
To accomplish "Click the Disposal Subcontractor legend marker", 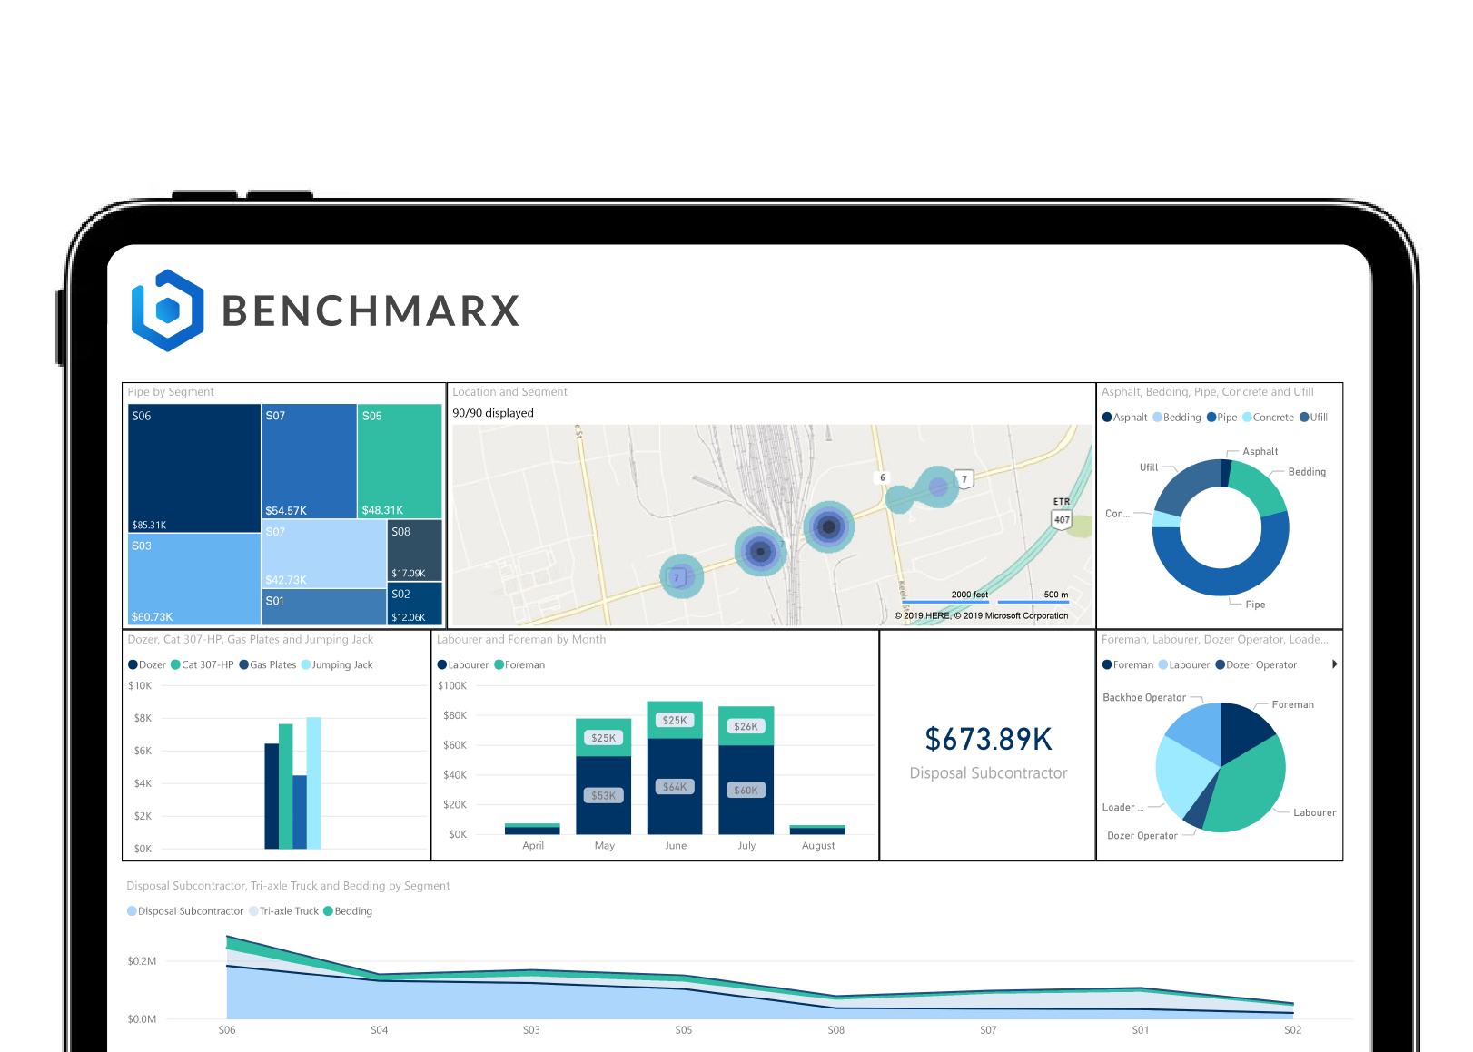I will (133, 911).
